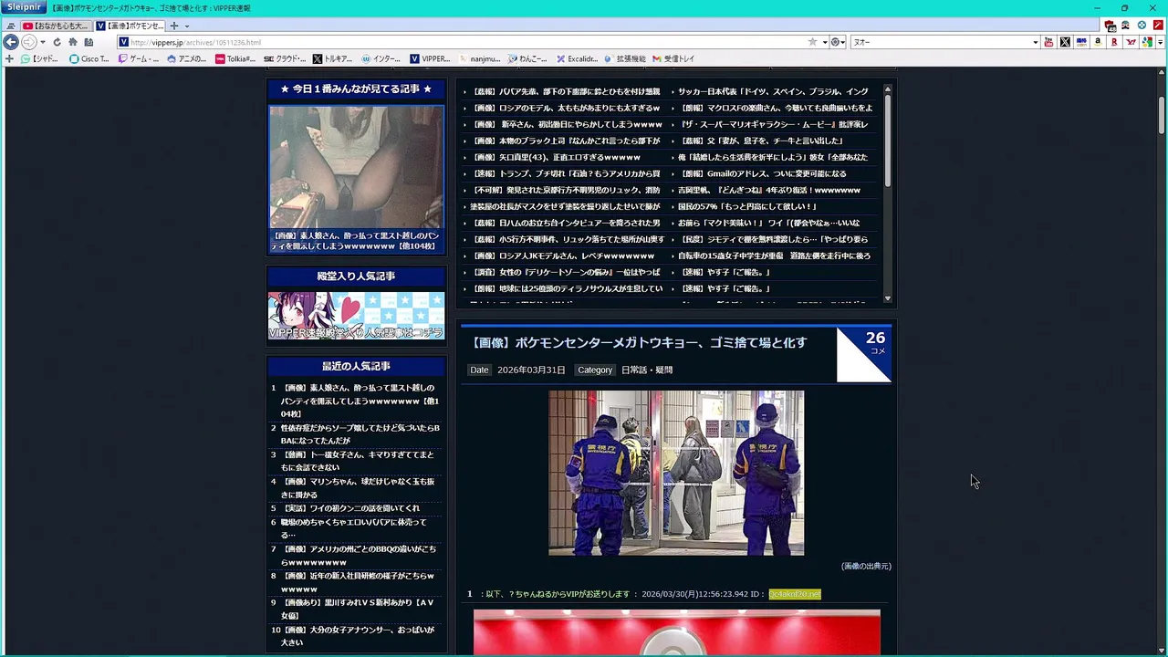
Task: Open the home page icon
Action: point(72,42)
